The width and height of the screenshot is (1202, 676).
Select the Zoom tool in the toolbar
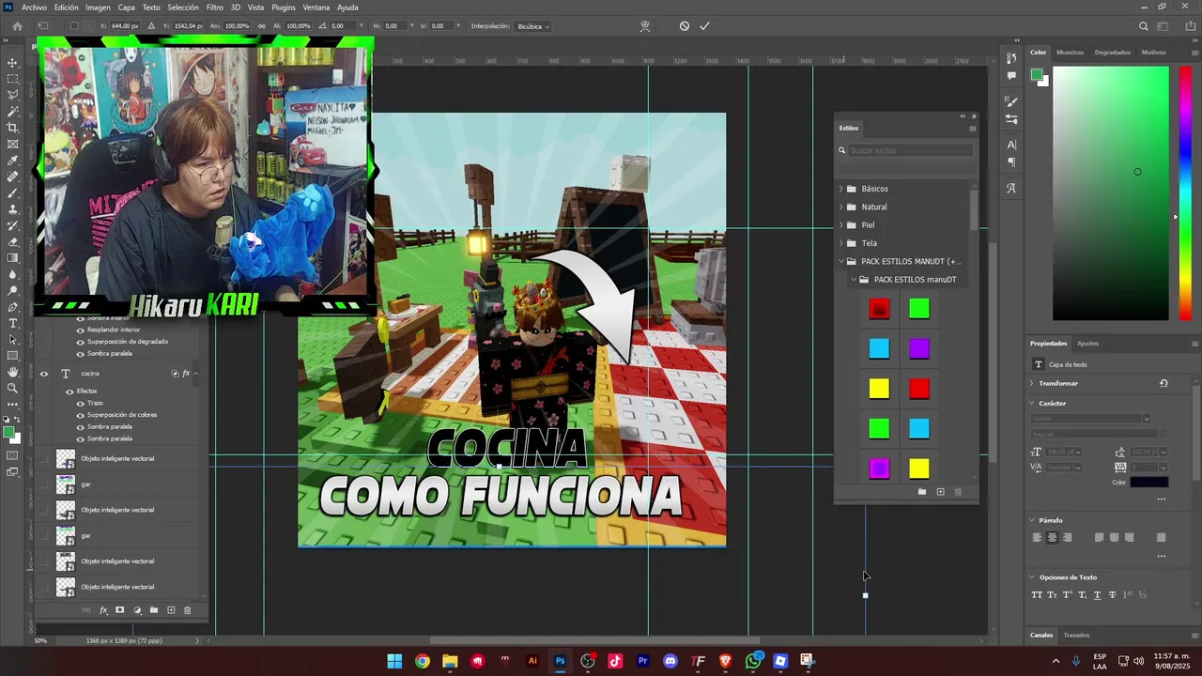pyautogui.click(x=12, y=388)
